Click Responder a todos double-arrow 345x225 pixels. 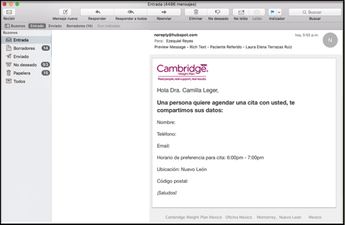pyautogui.click(x=130, y=12)
